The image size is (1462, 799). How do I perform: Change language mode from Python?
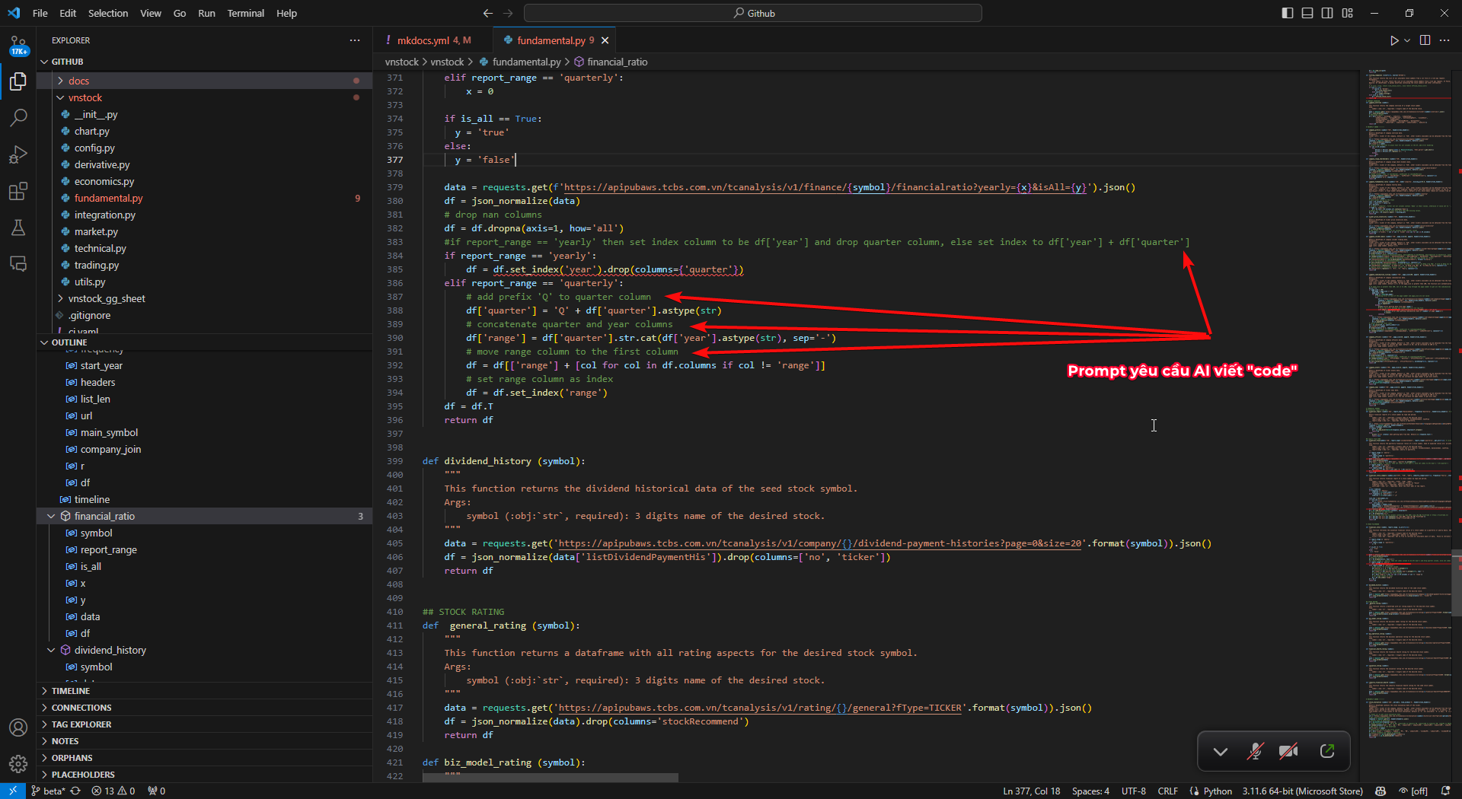coord(1218,791)
